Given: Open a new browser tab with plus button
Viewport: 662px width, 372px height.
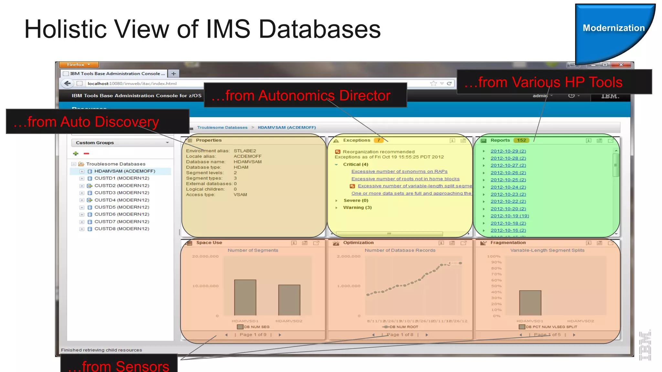Looking at the screenshot, I should (174, 74).
